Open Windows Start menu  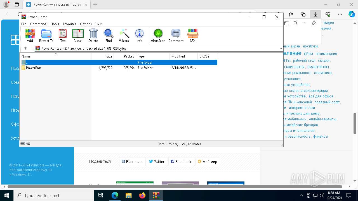click(7, 195)
